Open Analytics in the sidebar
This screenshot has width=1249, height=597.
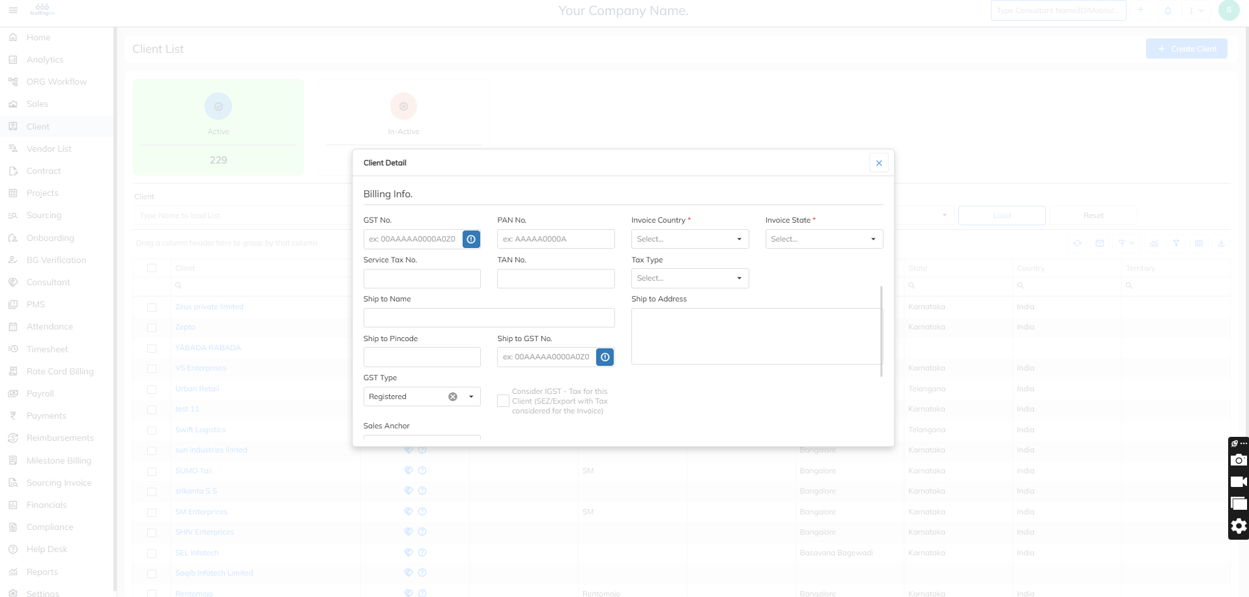(x=45, y=59)
